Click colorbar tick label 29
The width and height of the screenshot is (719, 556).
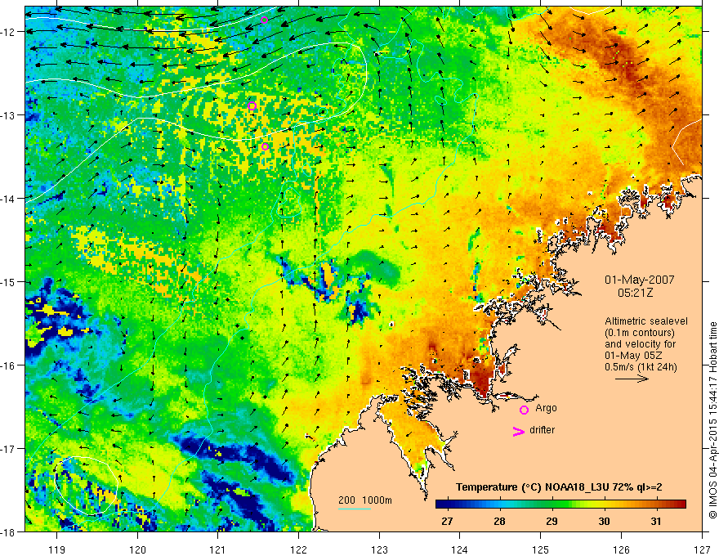552,522
